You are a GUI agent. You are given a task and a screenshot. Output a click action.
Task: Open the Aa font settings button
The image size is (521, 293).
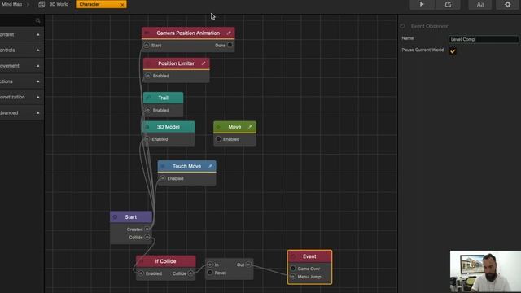480,4
